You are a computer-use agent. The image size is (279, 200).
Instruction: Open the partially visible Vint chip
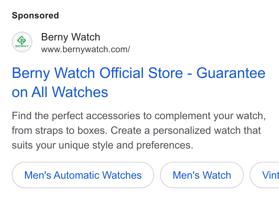(x=265, y=175)
